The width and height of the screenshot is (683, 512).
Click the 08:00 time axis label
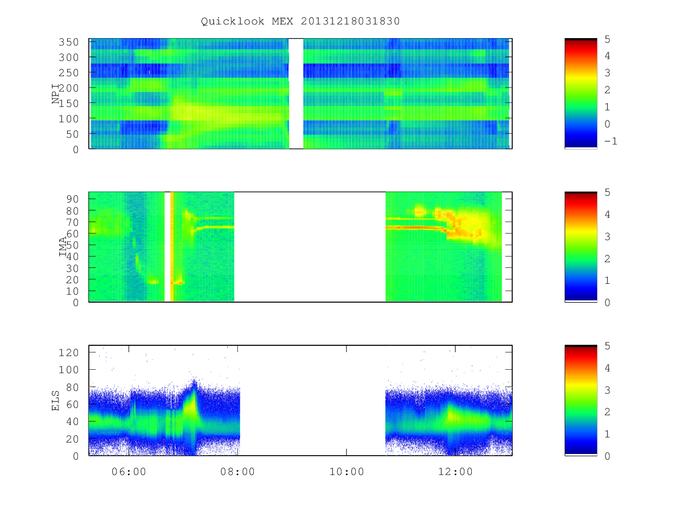238,471
